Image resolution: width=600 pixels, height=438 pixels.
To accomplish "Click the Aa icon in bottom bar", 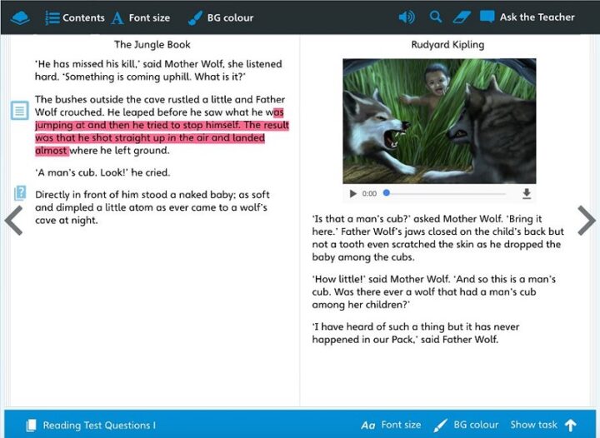I will [368, 426].
